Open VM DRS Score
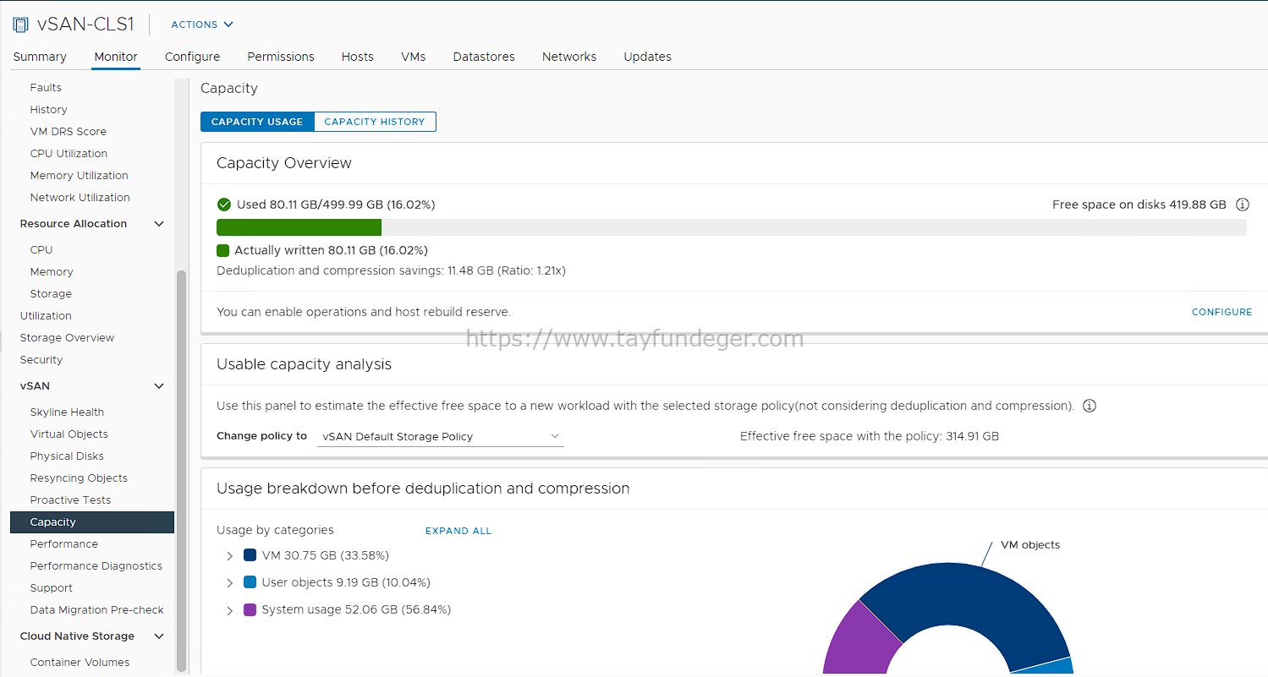Viewport: 1268px width, 677px height. 68,131
